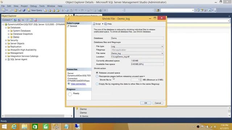Click Analysis Services XMLA Query toolbar icon
This screenshot has height=130, width=232.
click(x=58, y=10)
